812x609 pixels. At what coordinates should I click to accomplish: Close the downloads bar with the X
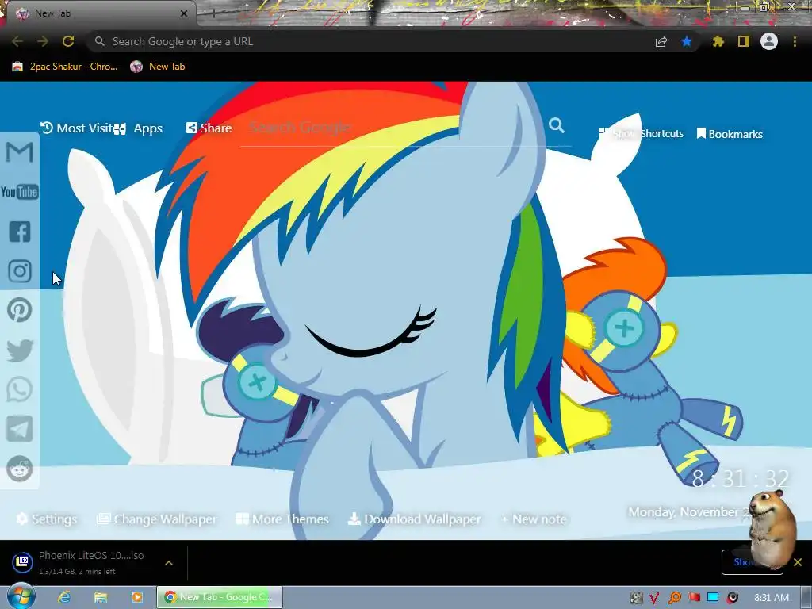click(798, 562)
